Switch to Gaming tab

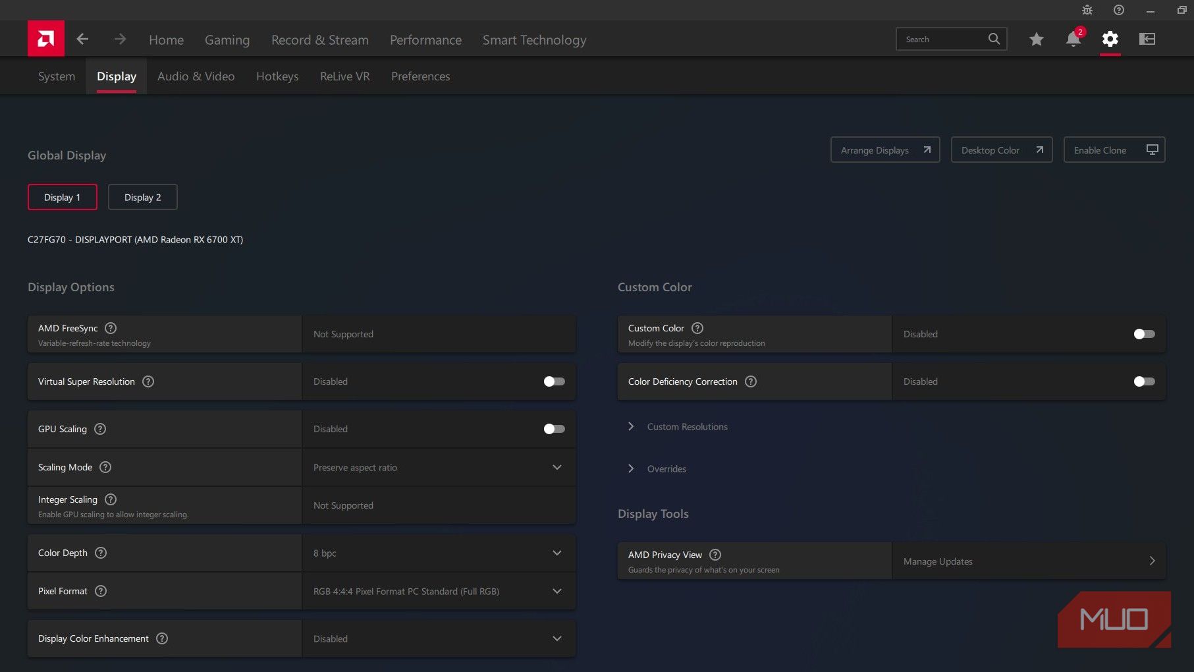coord(227,40)
